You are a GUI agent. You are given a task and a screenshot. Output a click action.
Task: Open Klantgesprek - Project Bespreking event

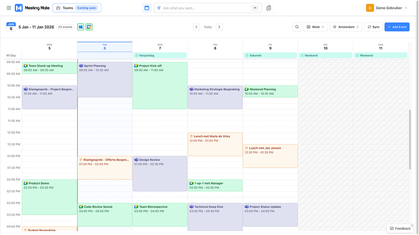point(49,97)
